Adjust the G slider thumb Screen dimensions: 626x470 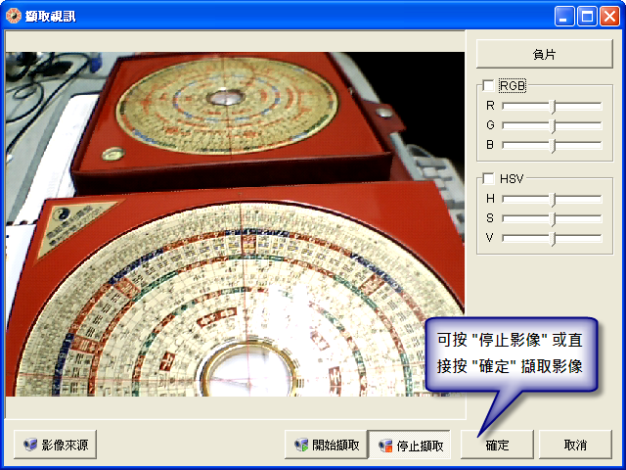coord(553,126)
